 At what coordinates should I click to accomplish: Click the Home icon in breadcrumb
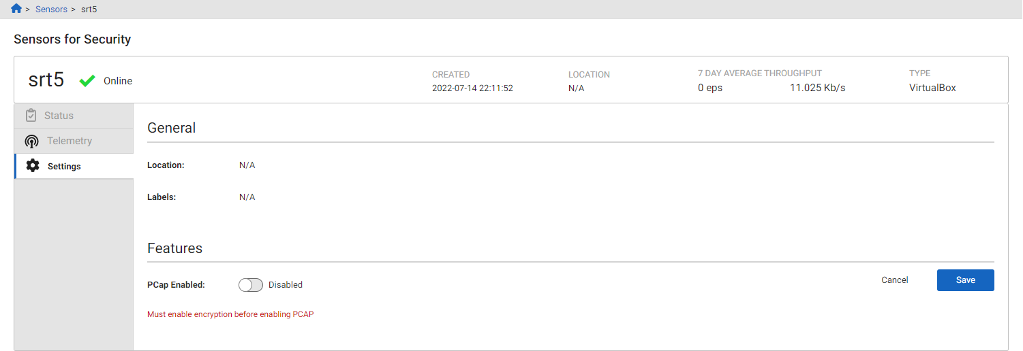pos(16,9)
